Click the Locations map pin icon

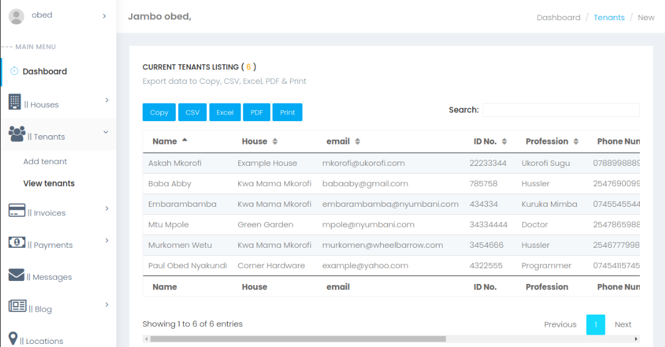pyautogui.click(x=13, y=338)
